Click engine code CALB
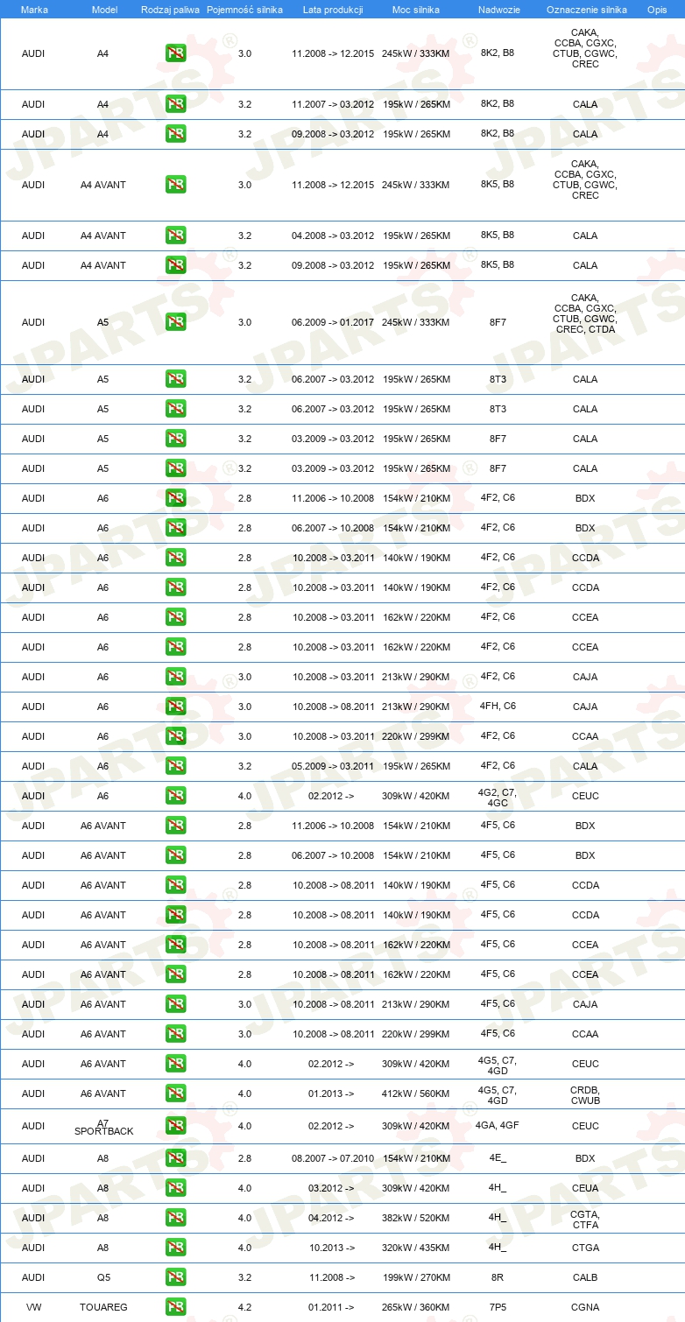This screenshot has width=685, height=1322. [585, 1277]
